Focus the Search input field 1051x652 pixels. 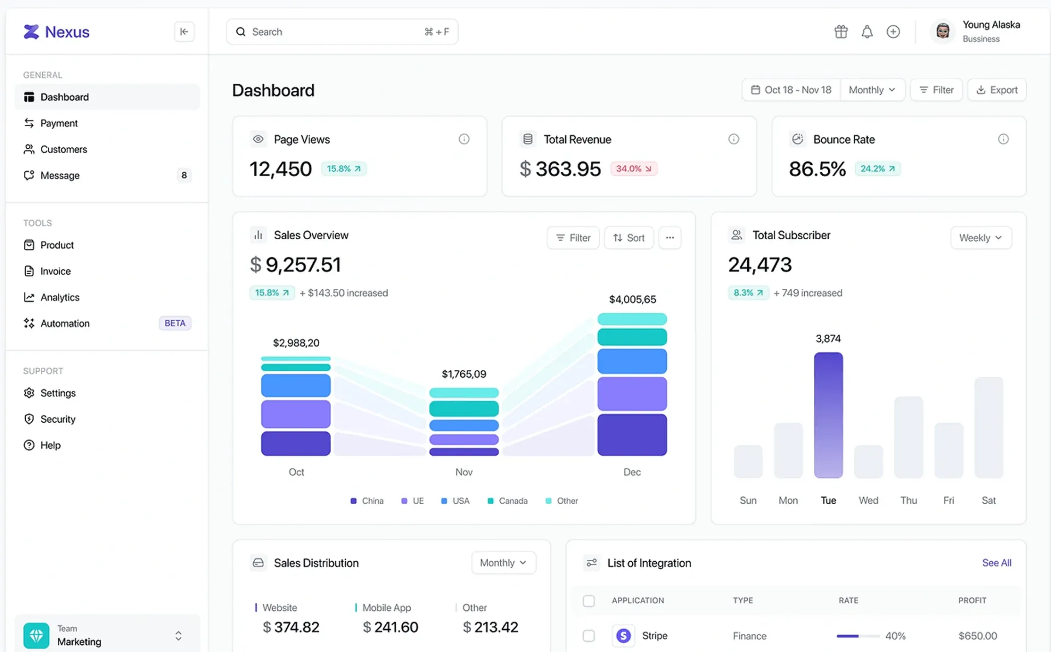[334, 32]
